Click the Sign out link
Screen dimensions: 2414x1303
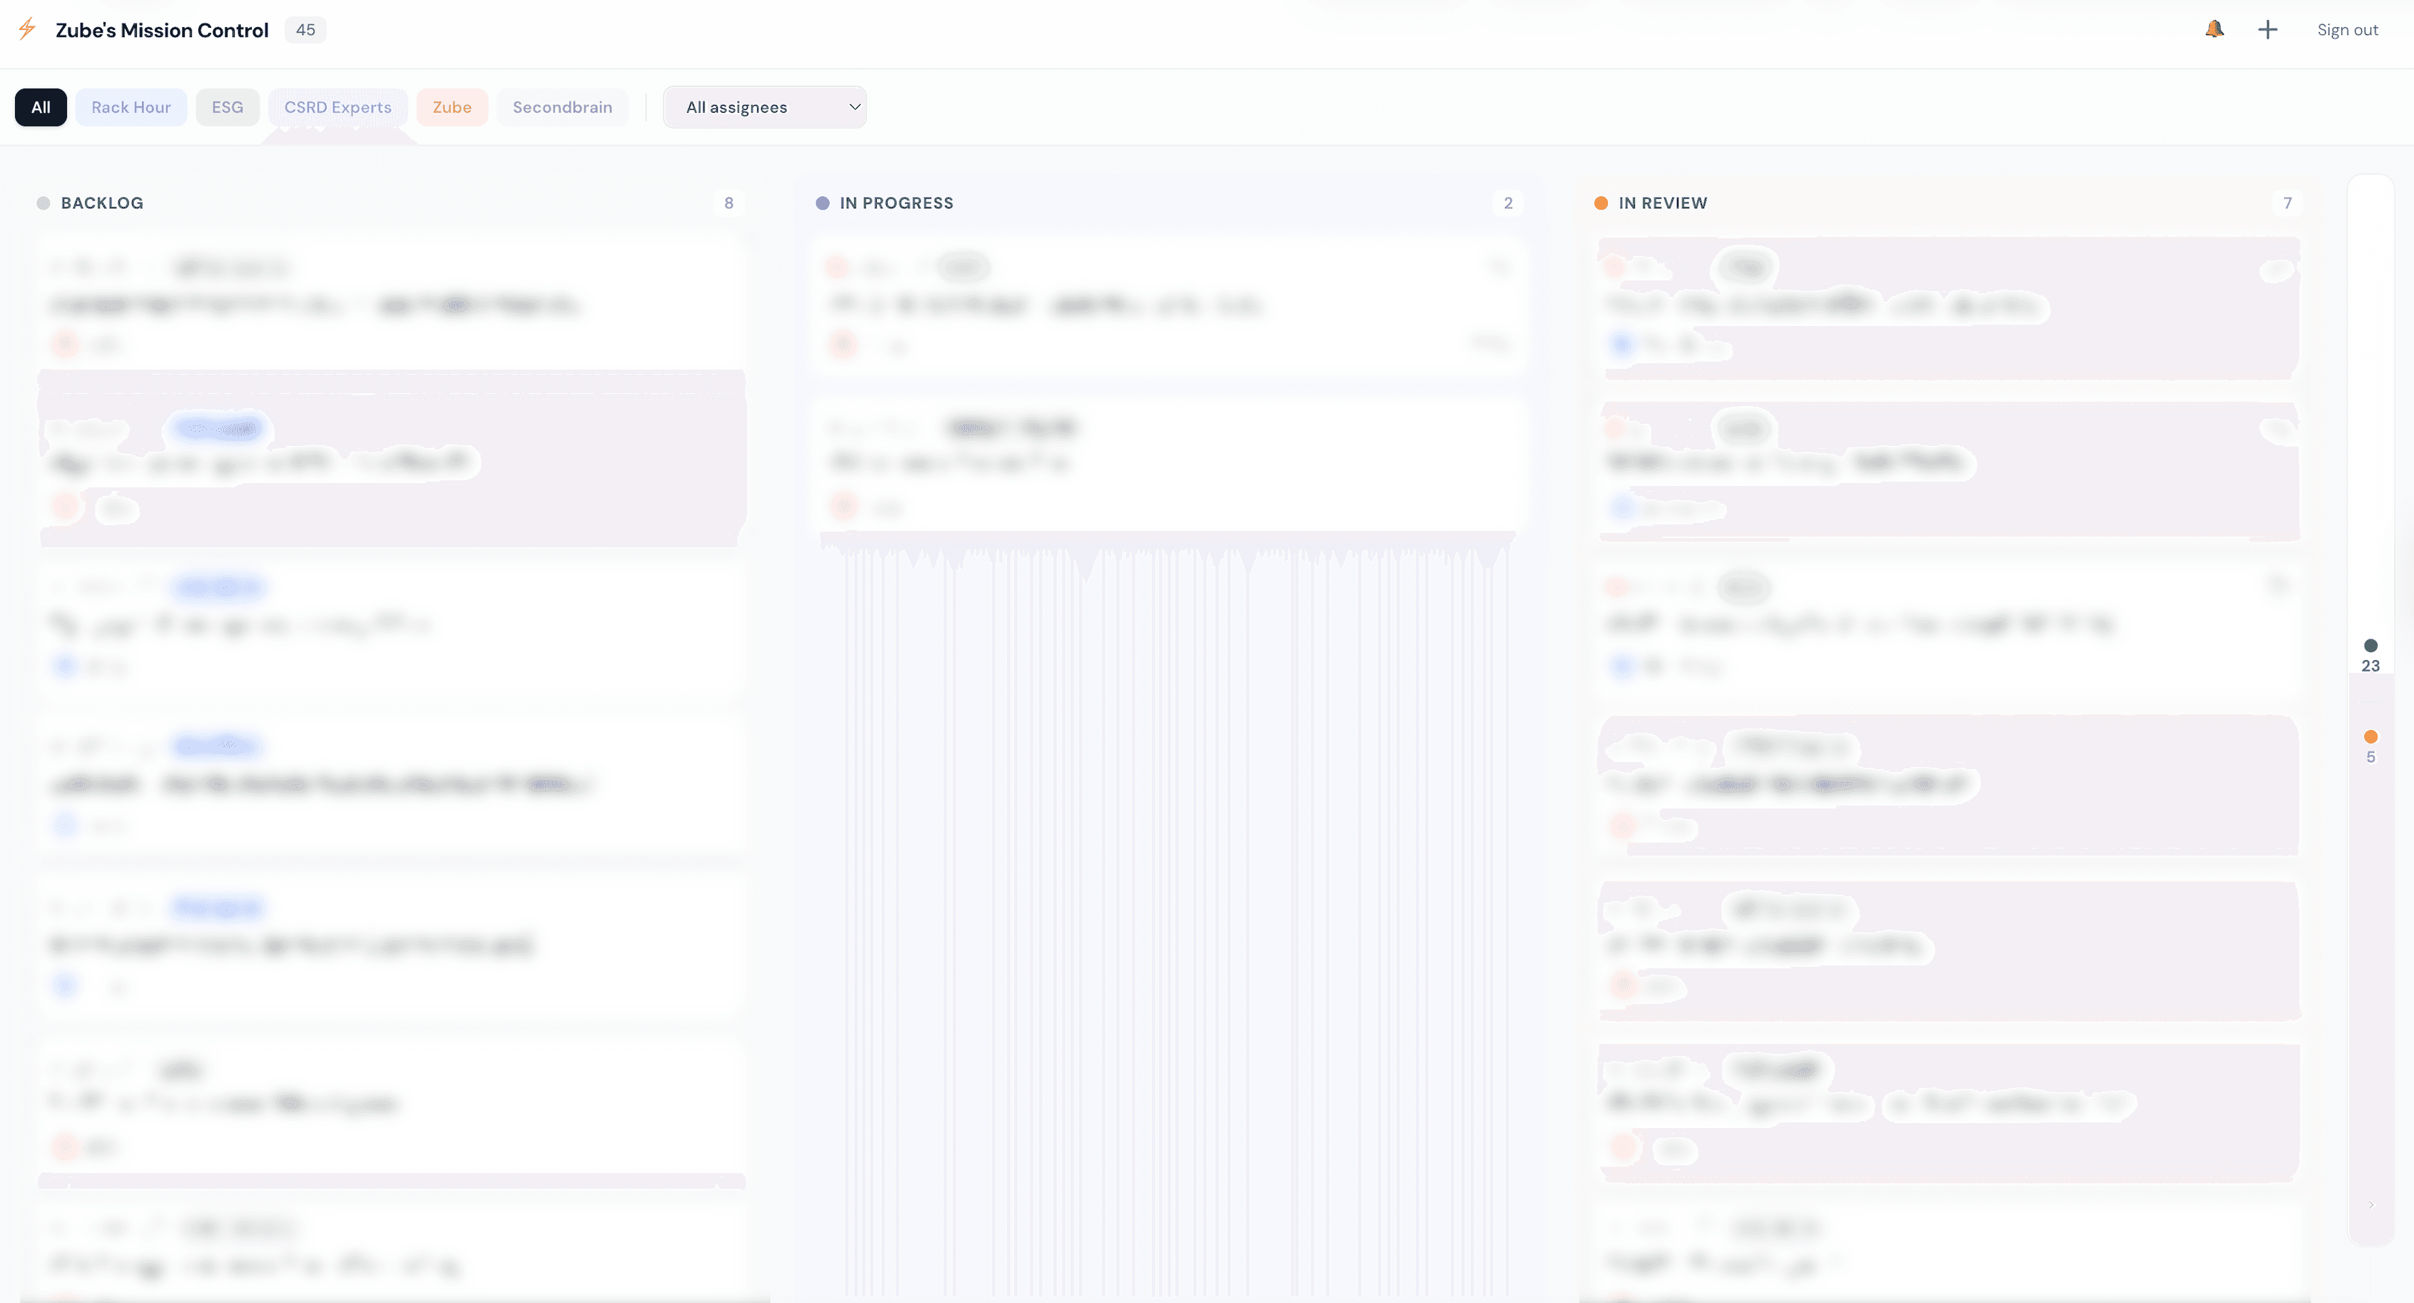(x=2346, y=30)
